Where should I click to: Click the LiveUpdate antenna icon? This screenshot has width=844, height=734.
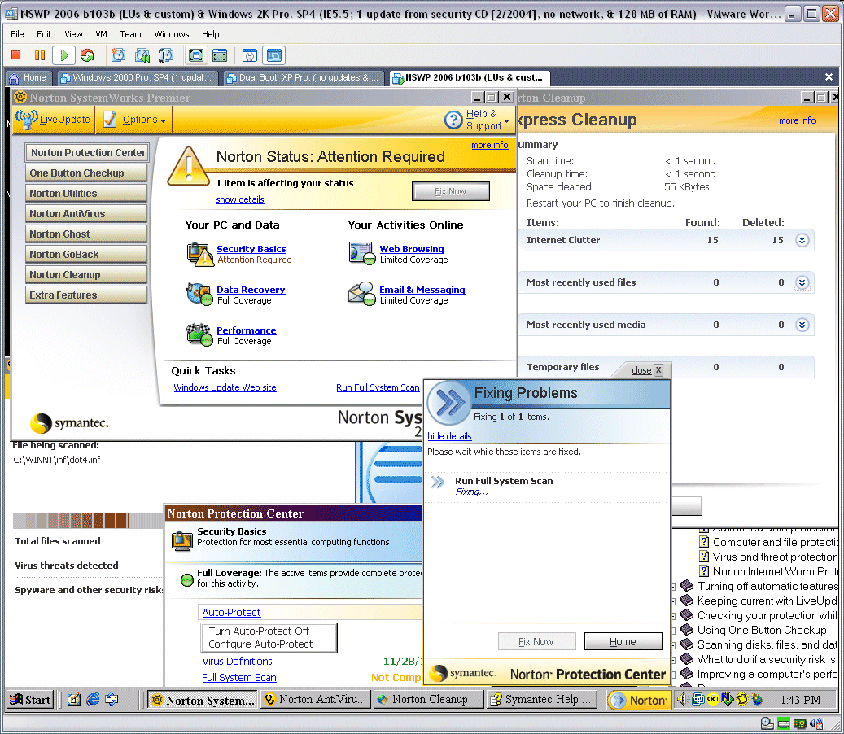[x=27, y=120]
